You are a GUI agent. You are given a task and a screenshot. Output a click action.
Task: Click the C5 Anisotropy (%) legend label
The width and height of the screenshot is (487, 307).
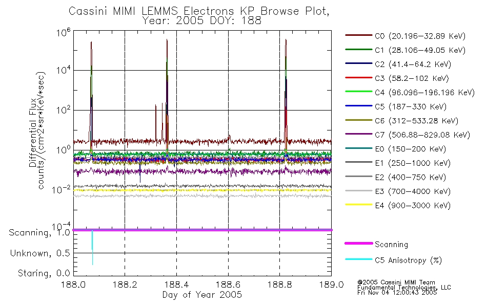408,260
